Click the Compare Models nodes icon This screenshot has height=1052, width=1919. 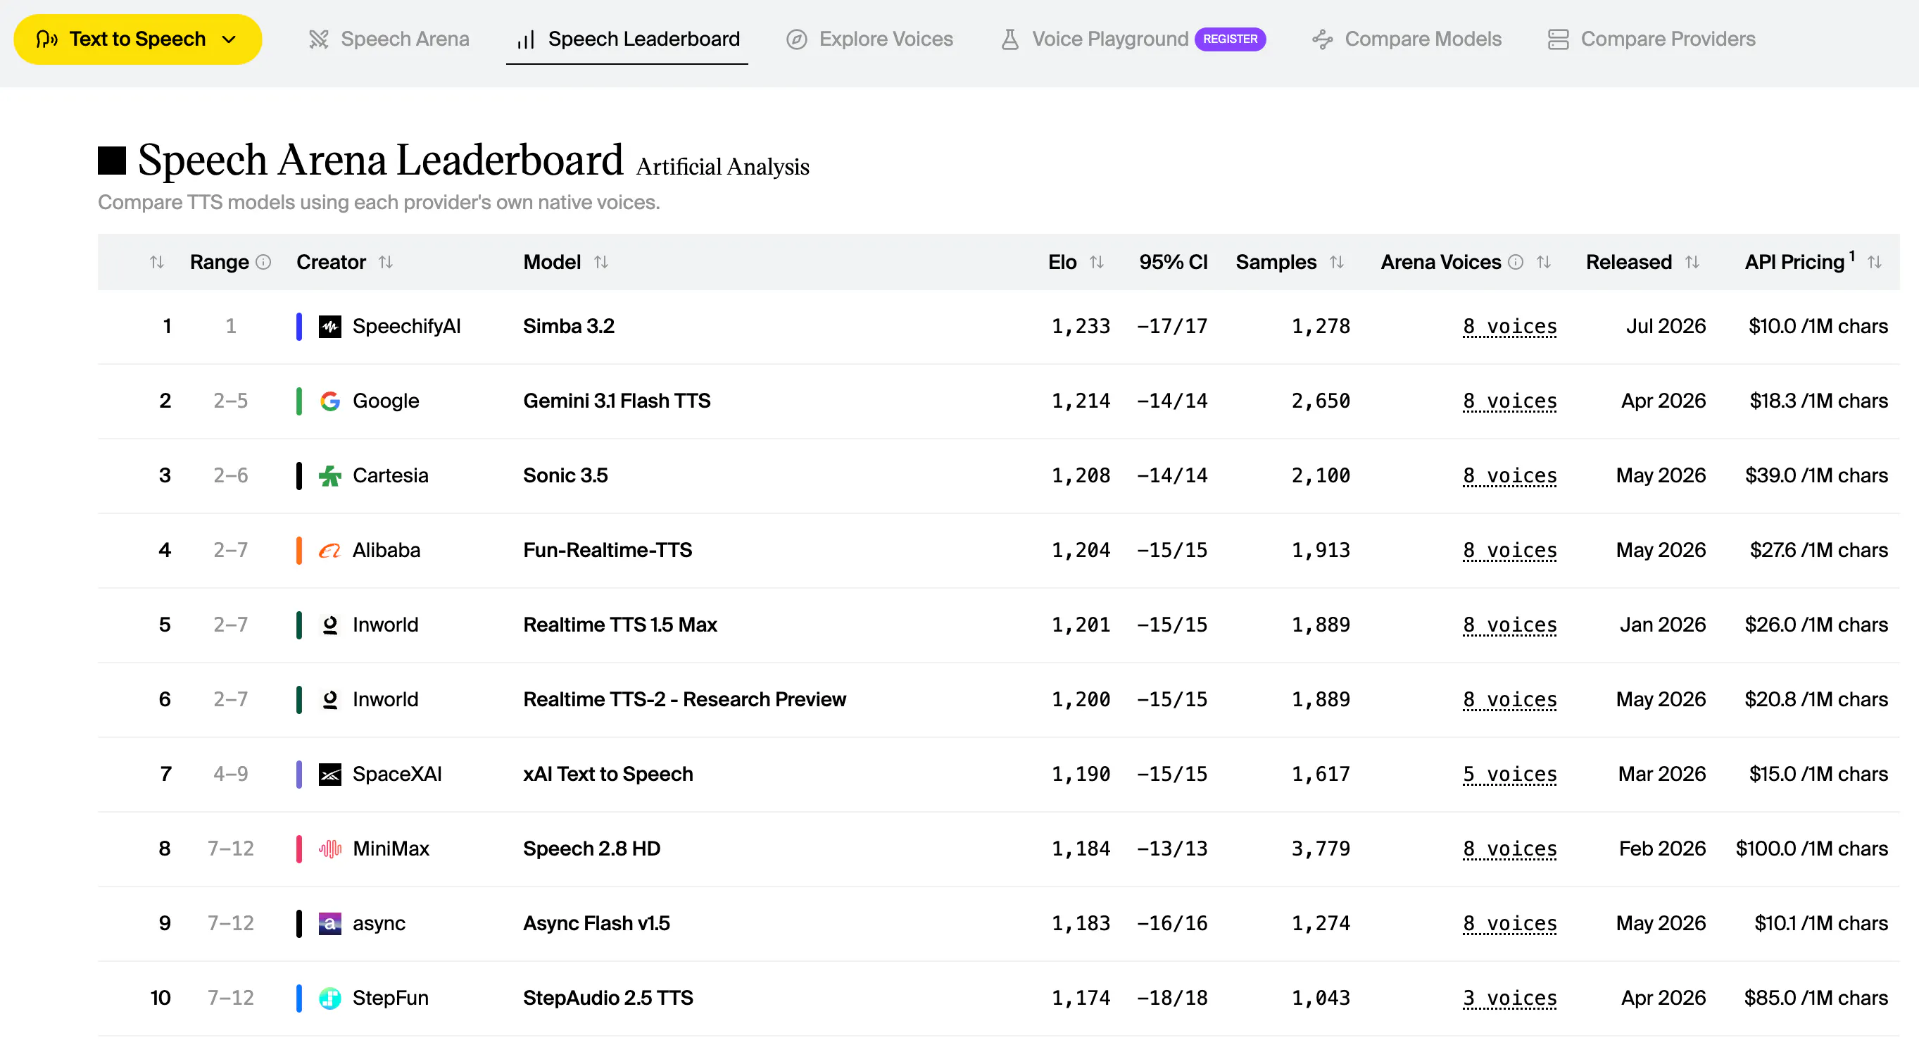[1322, 39]
